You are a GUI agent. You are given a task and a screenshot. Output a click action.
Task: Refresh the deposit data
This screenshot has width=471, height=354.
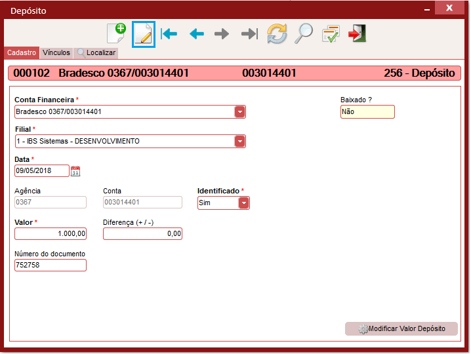tap(277, 33)
